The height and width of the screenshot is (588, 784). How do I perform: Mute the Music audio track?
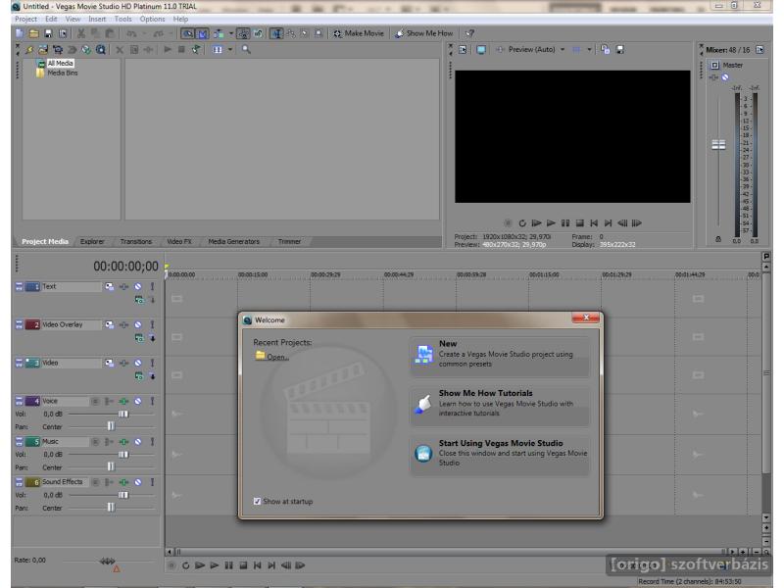[x=138, y=442]
